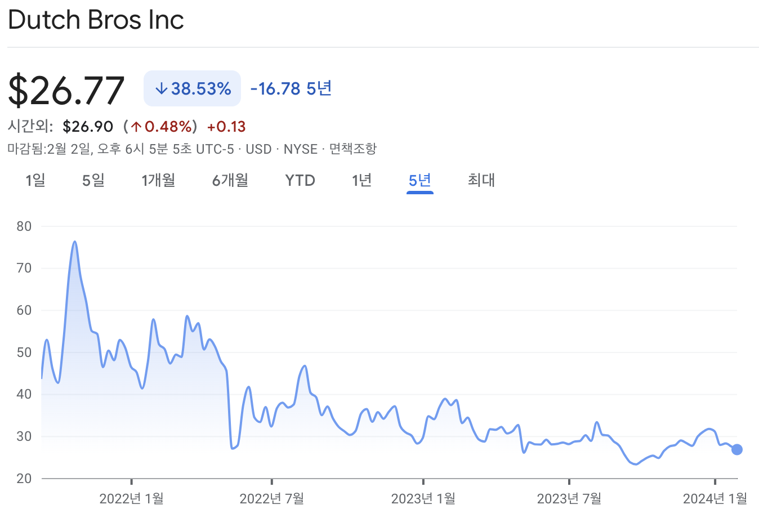The height and width of the screenshot is (509, 759).
Task: Click the currently active 5년 tab
Action: pos(419,180)
